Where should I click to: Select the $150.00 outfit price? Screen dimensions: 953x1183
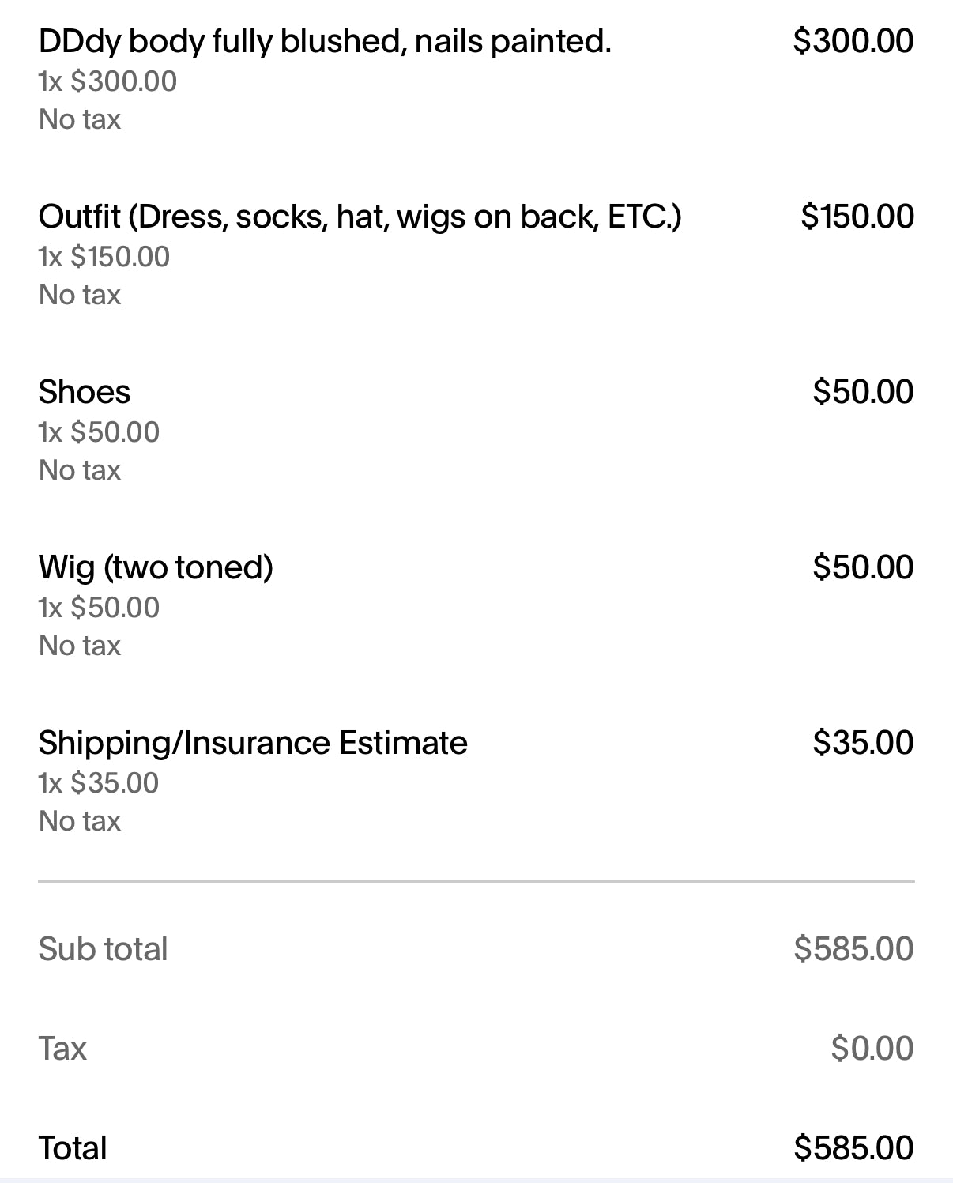click(857, 217)
